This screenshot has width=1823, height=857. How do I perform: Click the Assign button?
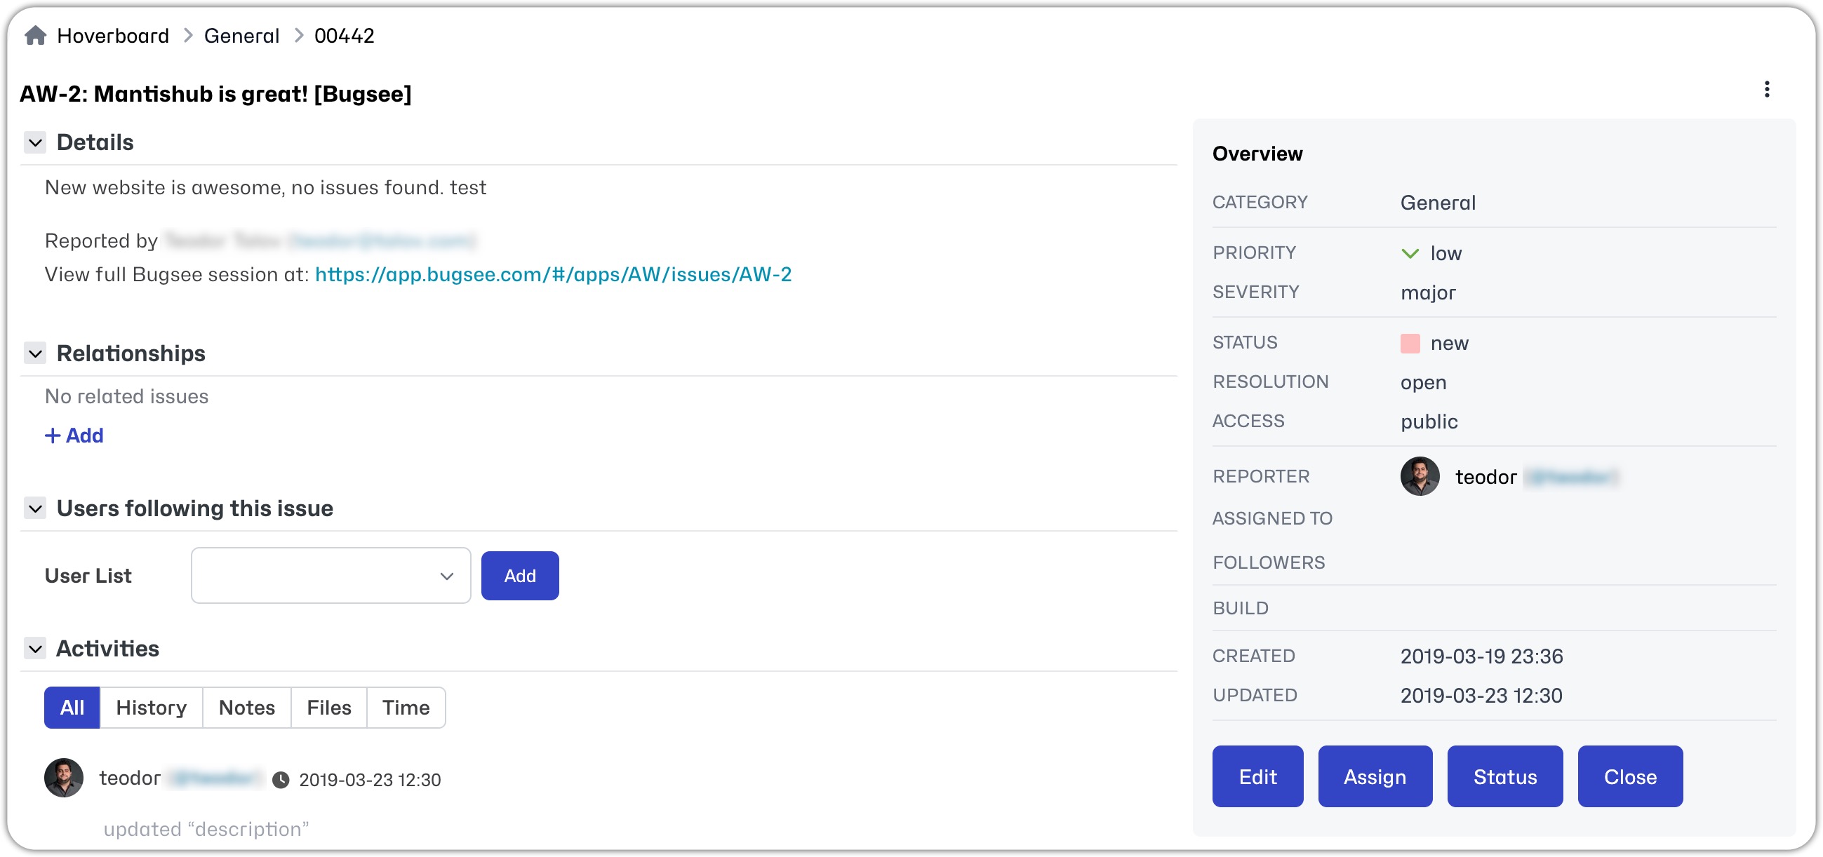[x=1375, y=776]
